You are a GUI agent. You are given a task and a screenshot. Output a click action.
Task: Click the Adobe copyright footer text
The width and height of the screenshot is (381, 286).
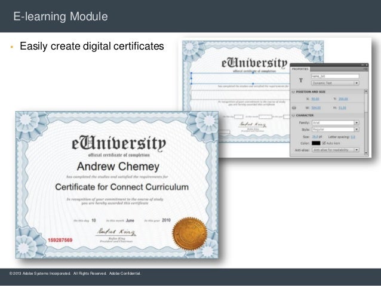tap(75, 273)
